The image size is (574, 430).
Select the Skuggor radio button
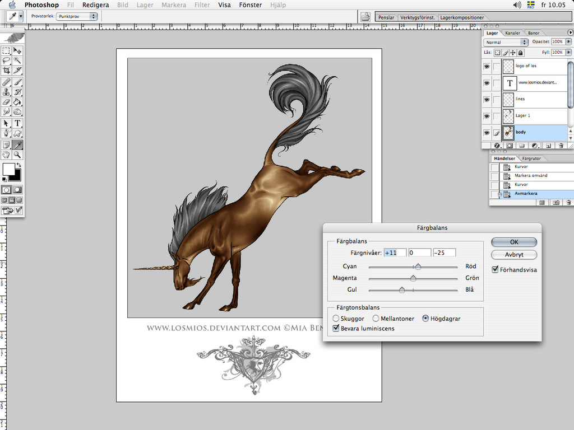[x=336, y=319]
